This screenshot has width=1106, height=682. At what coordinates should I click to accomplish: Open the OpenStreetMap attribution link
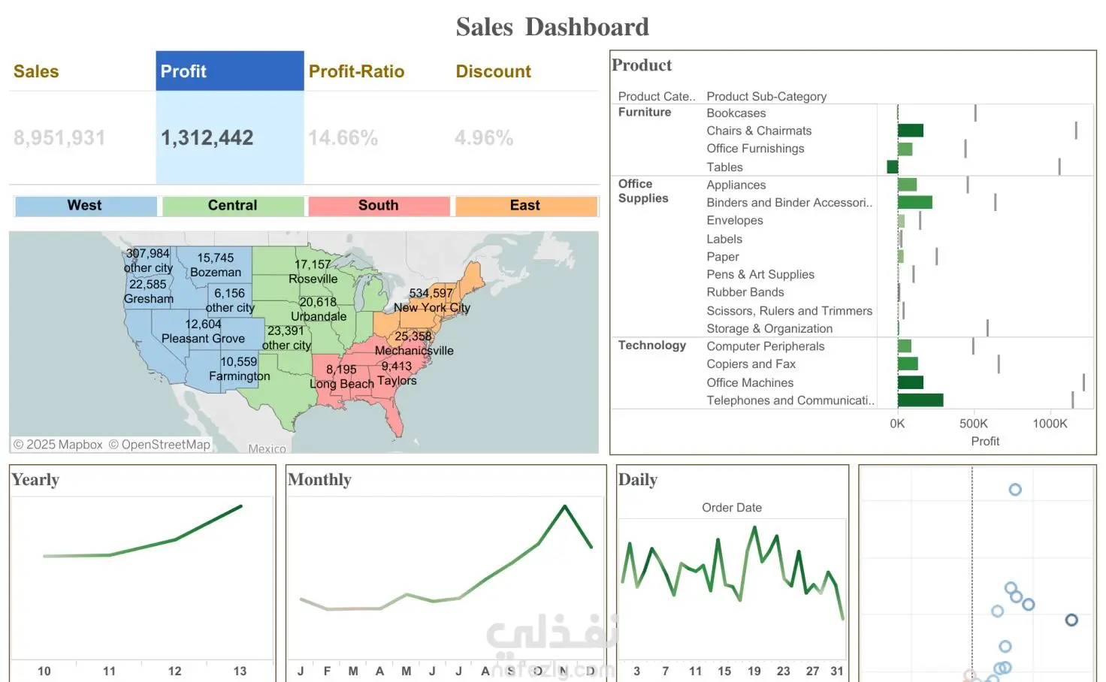point(159,445)
